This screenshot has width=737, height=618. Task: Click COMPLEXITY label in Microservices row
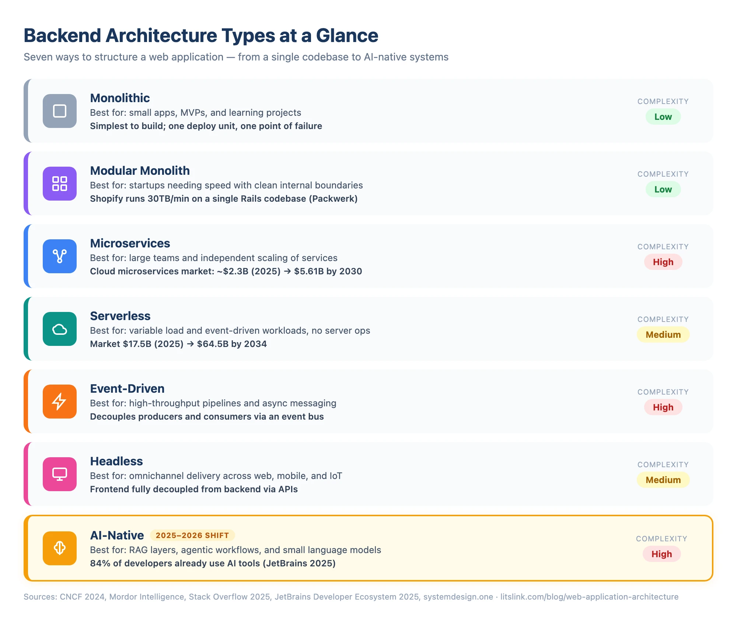[x=663, y=247]
